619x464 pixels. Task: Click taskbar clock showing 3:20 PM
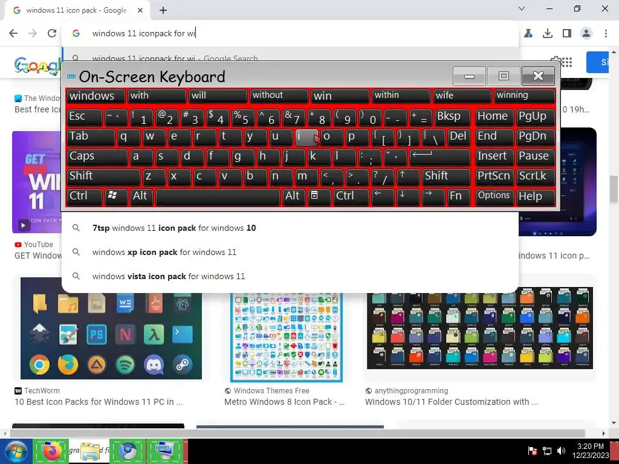(590, 451)
